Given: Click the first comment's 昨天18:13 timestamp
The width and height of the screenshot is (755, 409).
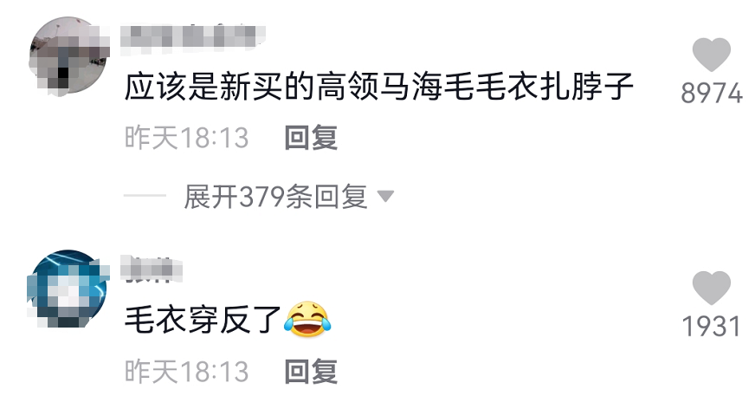Looking at the screenshot, I should coord(186,138).
